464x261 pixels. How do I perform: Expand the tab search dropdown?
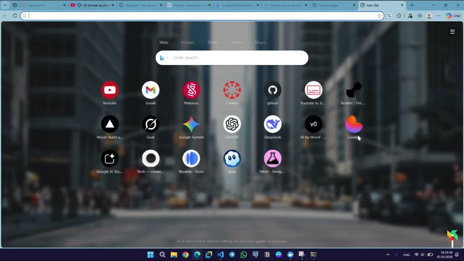pyautogui.click(x=5, y=5)
